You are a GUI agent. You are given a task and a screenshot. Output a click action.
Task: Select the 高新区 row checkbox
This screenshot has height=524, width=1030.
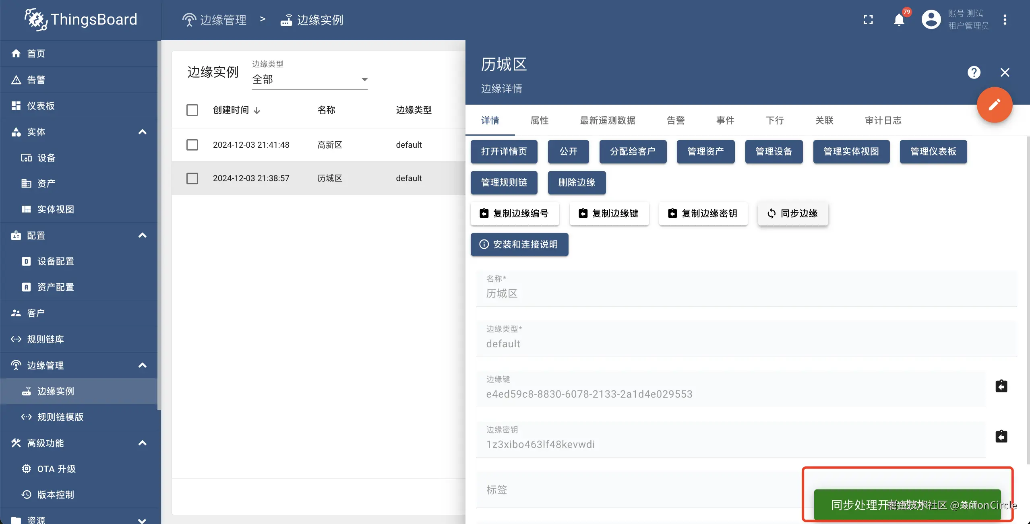(192, 145)
